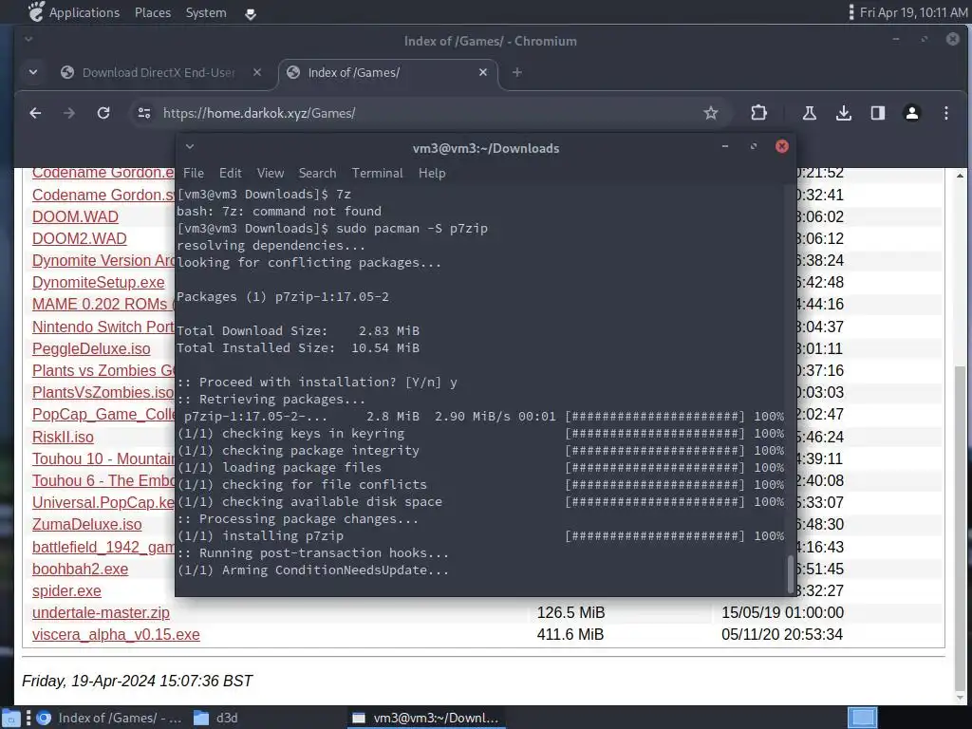The width and height of the screenshot is (972, 729).
Task: Open site information icon in address bar
Action: (144, 113)
